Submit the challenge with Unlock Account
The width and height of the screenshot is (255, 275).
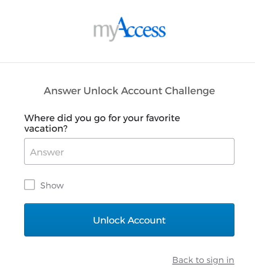(129, 220)
